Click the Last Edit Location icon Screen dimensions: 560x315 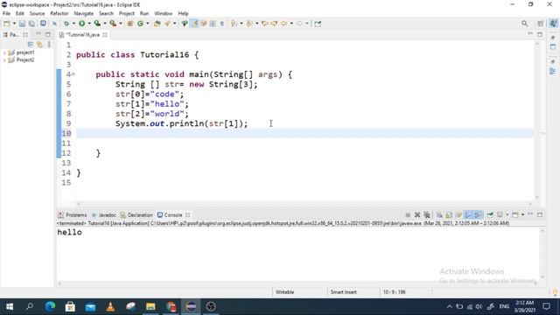264,24
